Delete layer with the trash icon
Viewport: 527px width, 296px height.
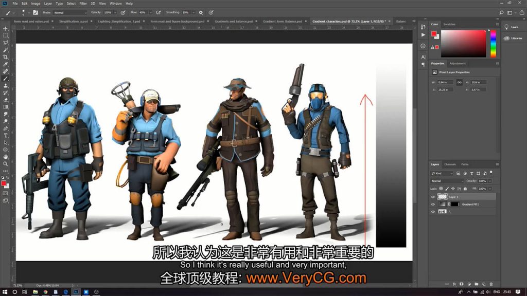click(x=491, y=284)
